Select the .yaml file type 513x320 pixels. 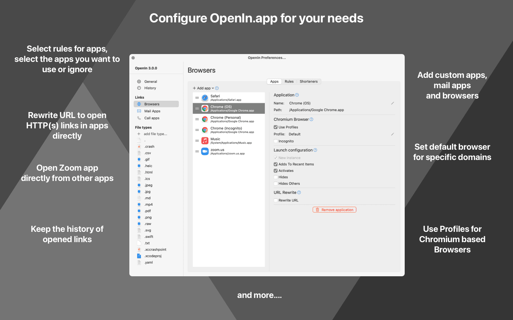(x=149, y=262)
